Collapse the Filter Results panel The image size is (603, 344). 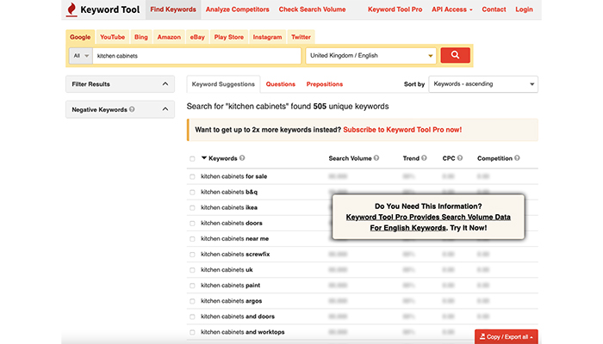tap(120, 84)
